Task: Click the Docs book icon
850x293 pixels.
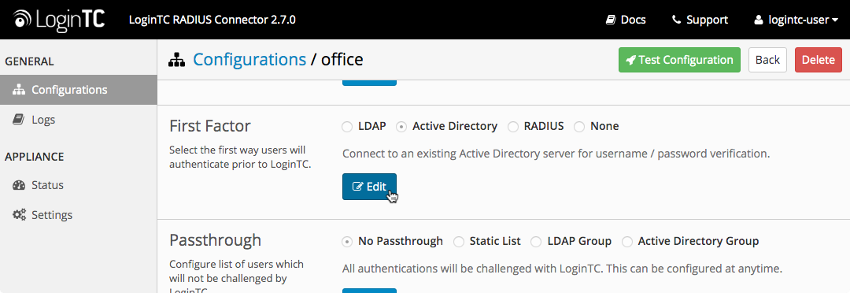Action: coord(611,20)
